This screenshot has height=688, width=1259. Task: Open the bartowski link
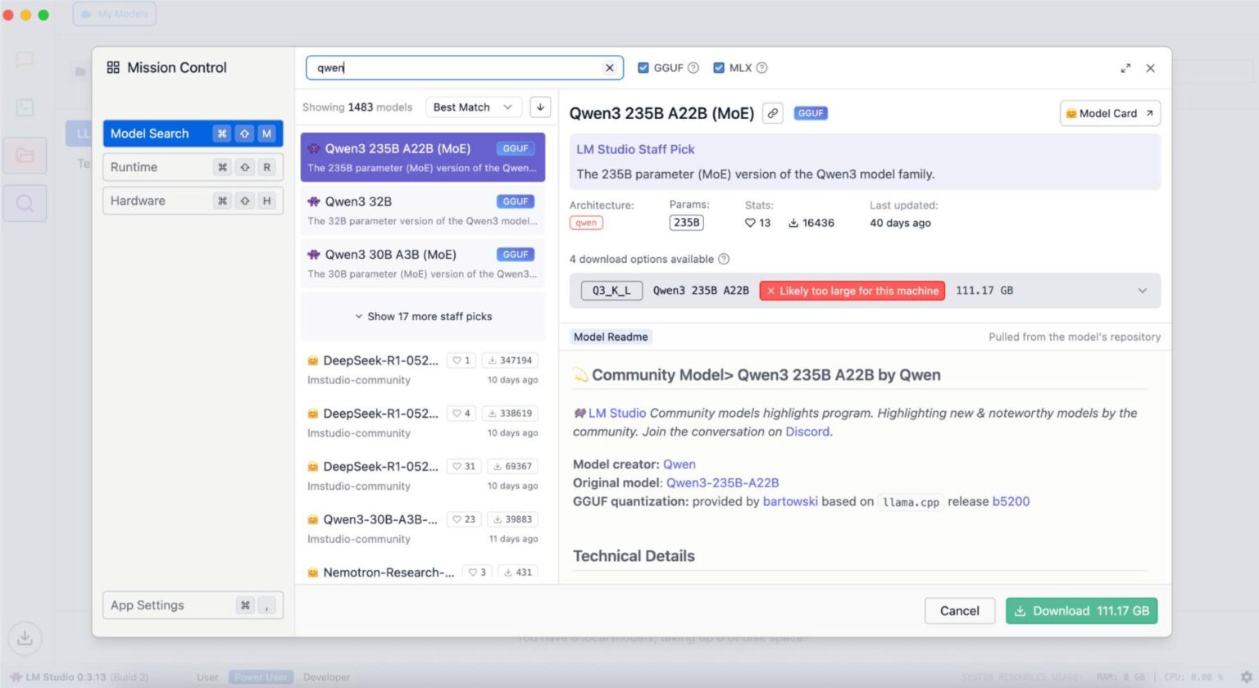790,501
